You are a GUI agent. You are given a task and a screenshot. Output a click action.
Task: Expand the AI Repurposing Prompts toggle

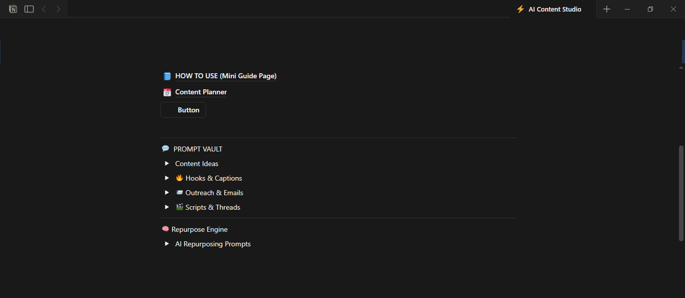point(166,243)
